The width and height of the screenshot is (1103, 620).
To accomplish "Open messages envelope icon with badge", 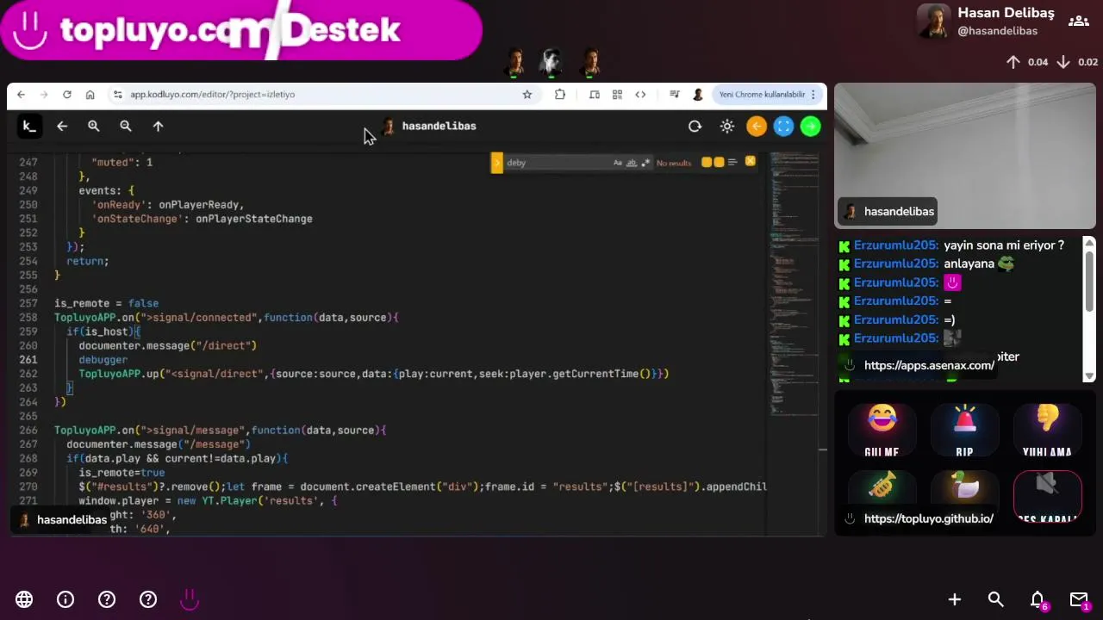I will [x=1079, y=600].
